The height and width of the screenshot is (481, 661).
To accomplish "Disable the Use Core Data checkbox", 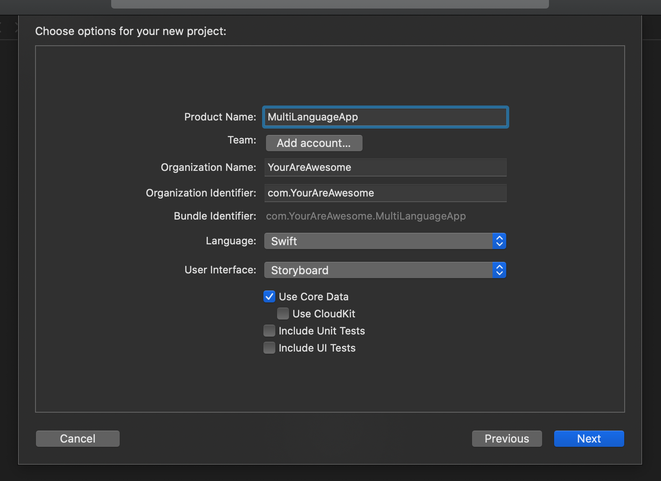I will [269, 297].
